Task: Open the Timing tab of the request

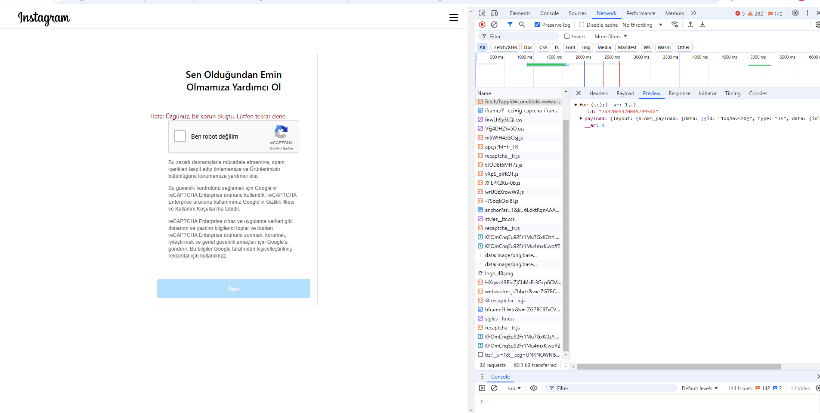Action: (733, 93)
